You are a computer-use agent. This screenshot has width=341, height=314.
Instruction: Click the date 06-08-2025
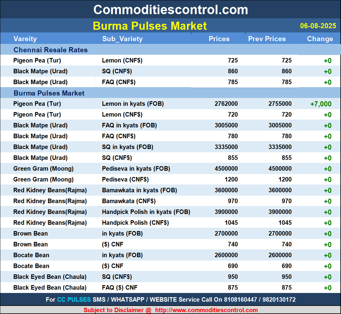pos(318,26)
